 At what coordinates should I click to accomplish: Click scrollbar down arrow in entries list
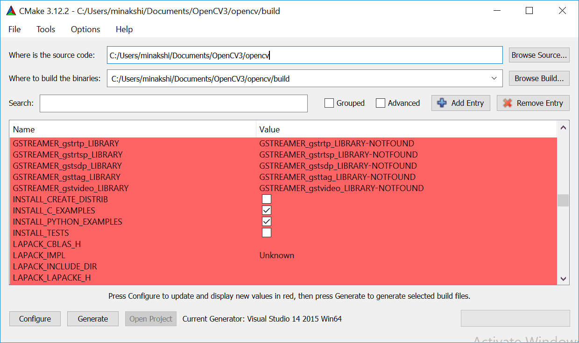pos(563,279)
